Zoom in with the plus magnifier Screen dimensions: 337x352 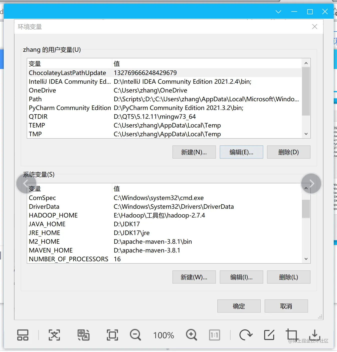192,335
